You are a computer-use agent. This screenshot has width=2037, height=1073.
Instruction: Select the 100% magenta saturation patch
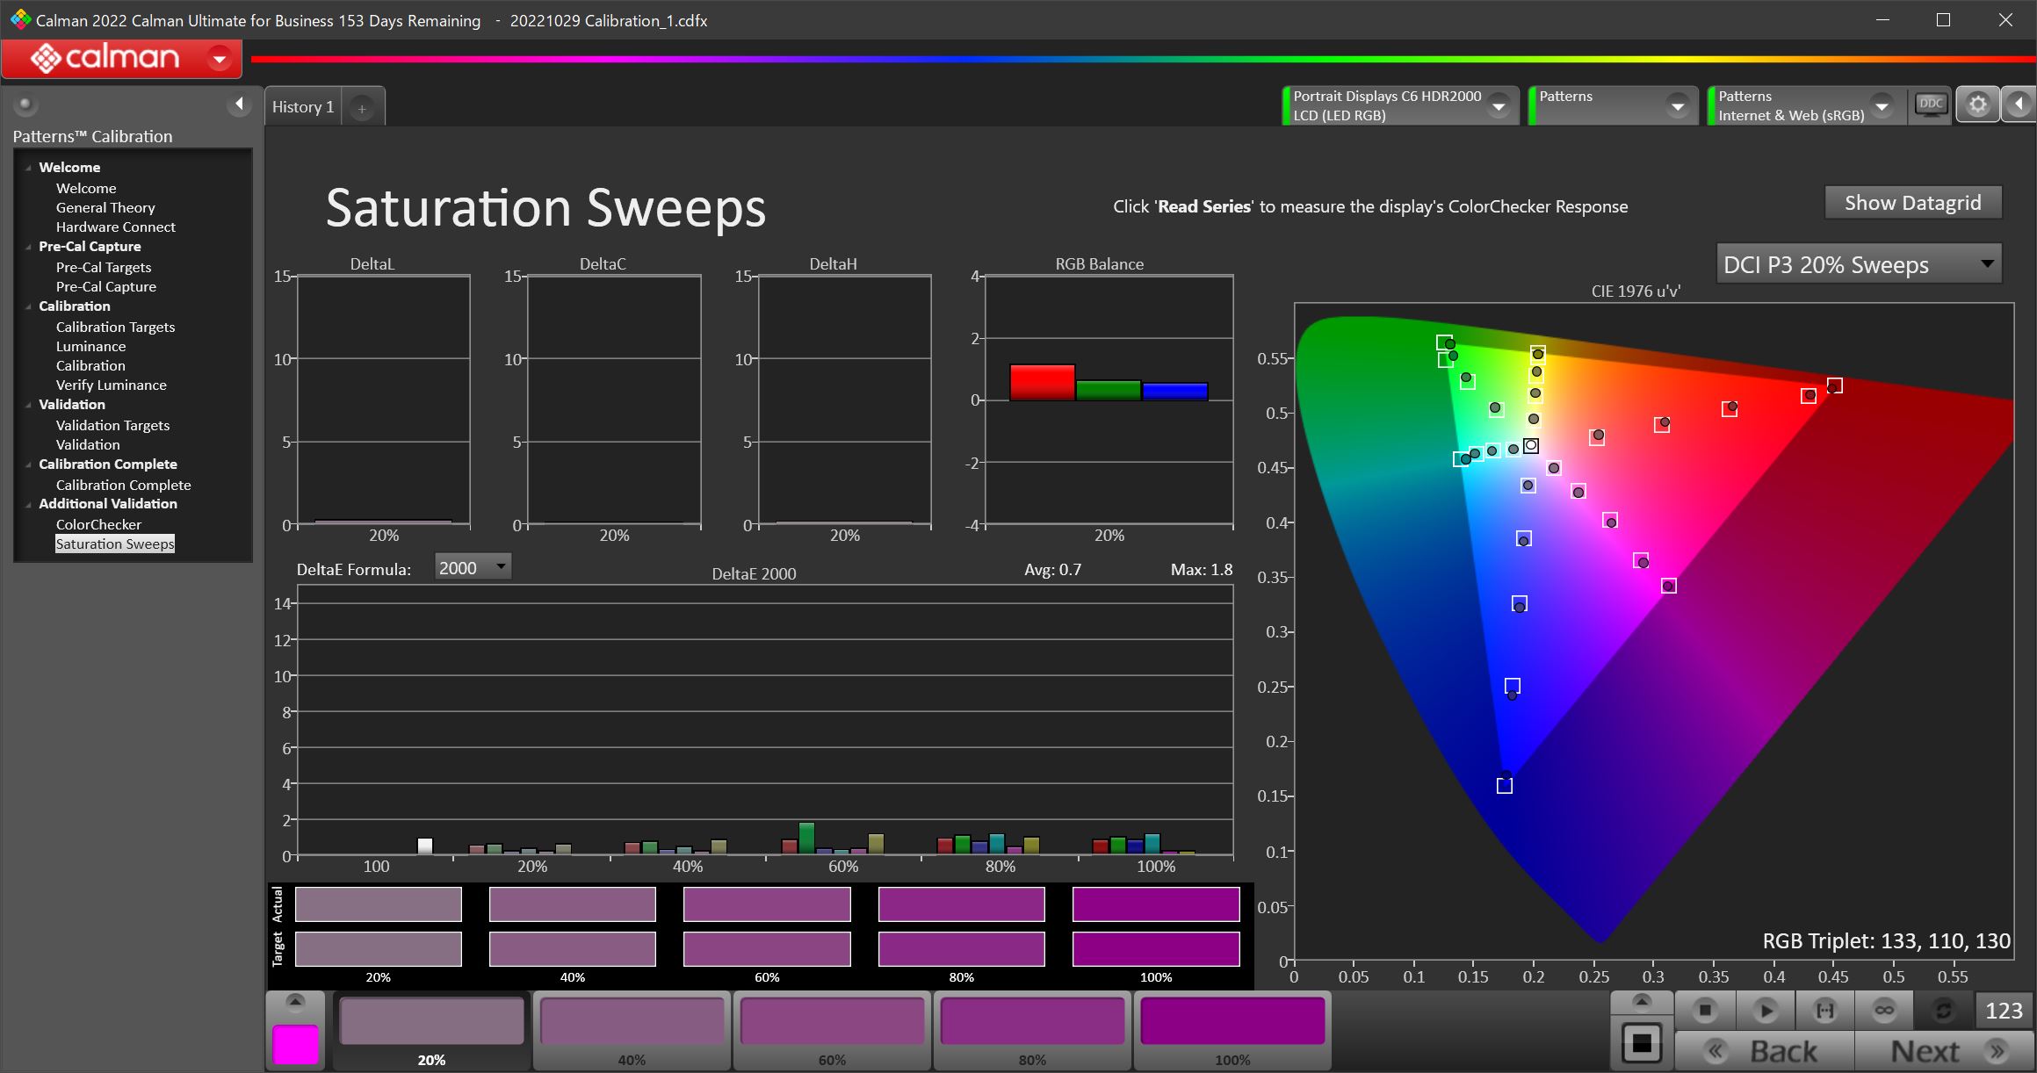1232,1030
